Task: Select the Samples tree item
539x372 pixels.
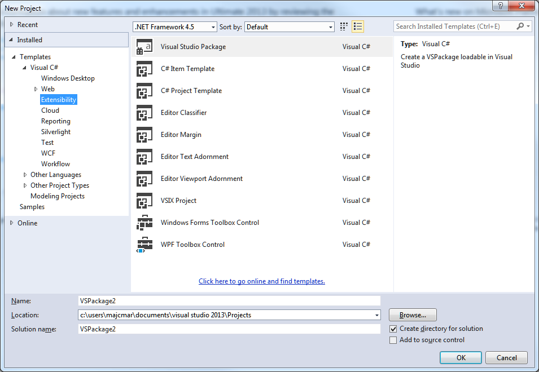Action: 32,207
